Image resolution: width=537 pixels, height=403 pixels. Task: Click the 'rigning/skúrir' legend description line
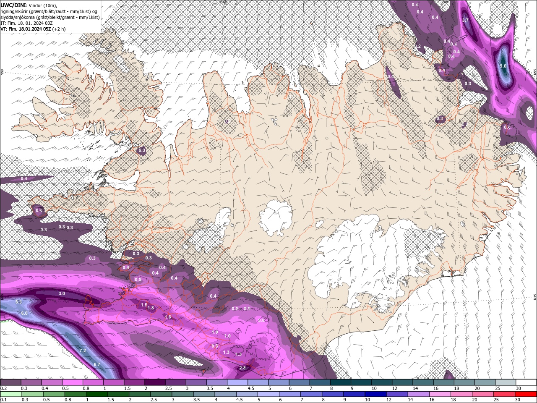49,11
